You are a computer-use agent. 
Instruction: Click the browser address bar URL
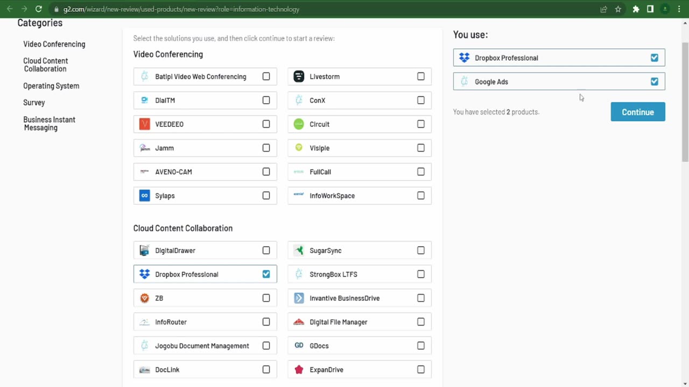pos(181,9)
